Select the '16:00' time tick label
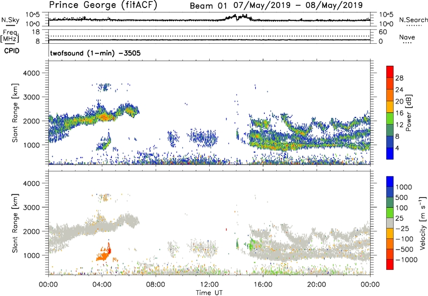428x296 pixels. (263, 285)
